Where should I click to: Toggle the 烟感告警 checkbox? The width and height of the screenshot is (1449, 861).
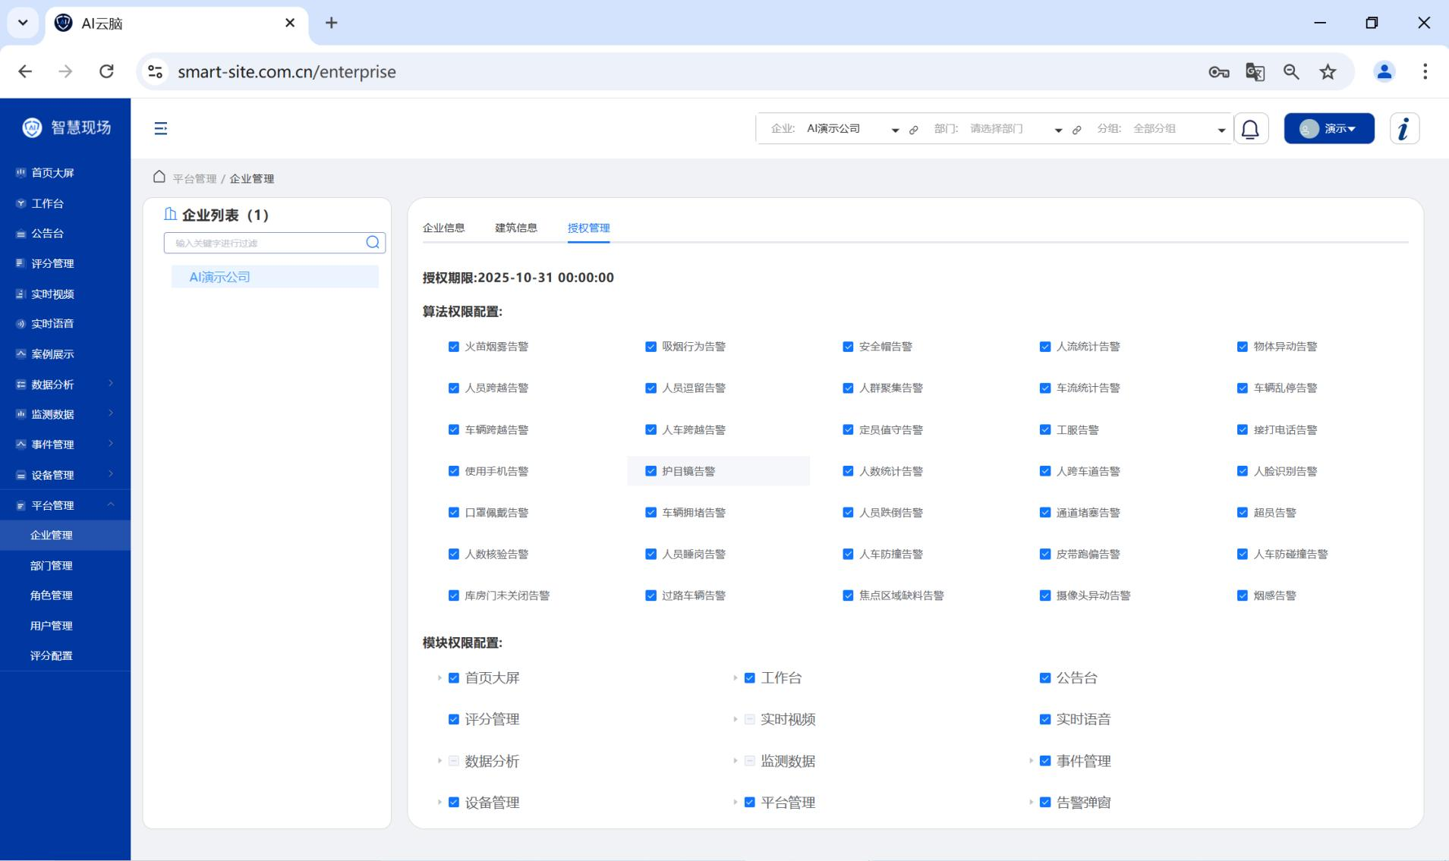[1242, 595]
